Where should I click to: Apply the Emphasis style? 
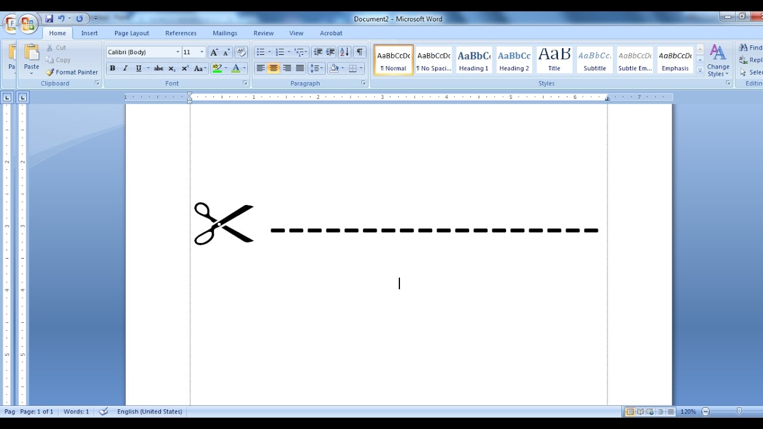675,60
